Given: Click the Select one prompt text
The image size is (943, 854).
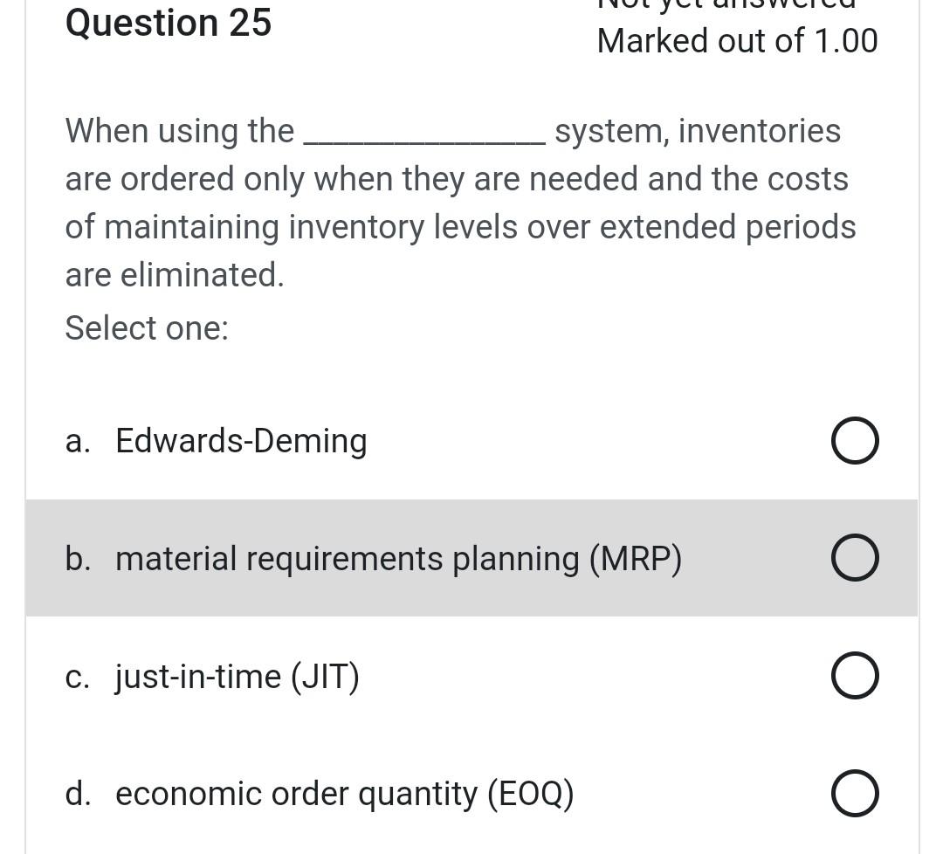Looking at the screenshot, I should [x=146, y=328].
